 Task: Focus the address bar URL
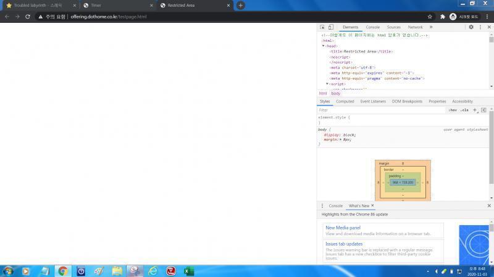109,17
